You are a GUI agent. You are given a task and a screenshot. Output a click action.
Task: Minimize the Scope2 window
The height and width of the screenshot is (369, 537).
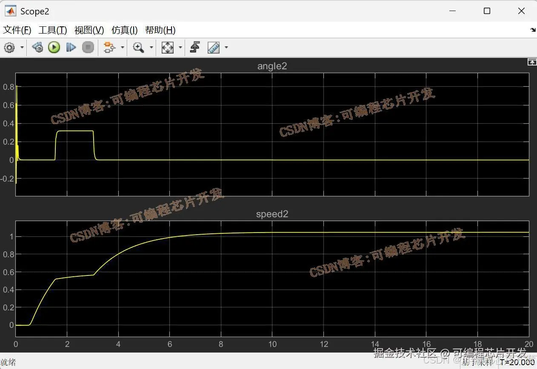click(x=453, y=11)
